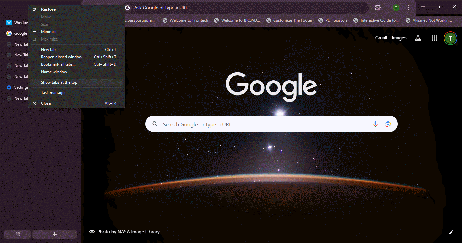
Task: Click the voice search microphone icon
Action: [375, 124]
